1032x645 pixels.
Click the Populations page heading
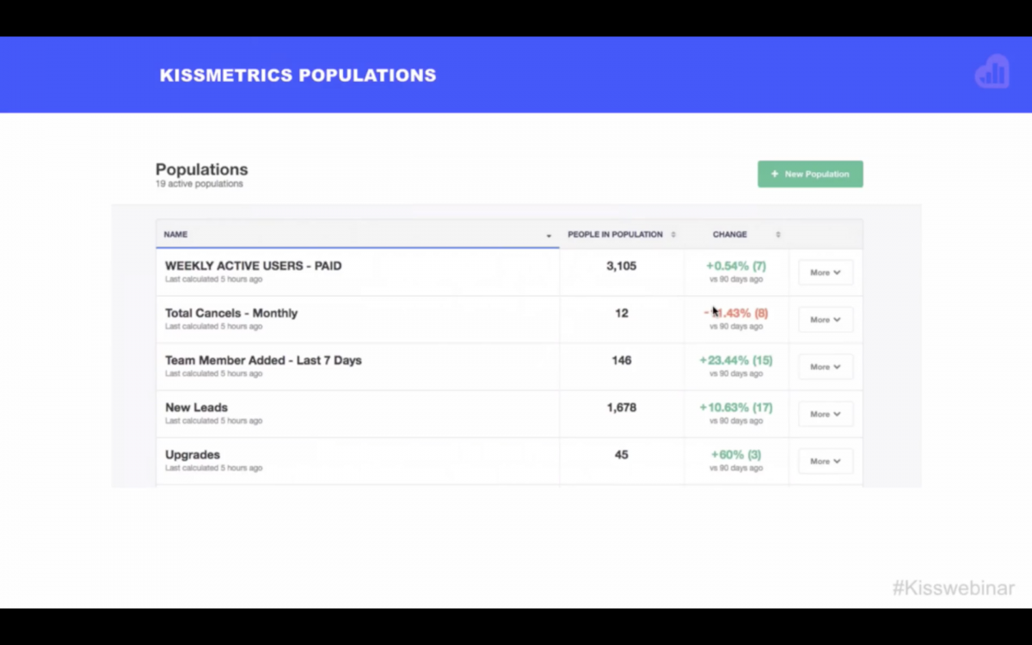pyautogui.click(x=202, y=169)
